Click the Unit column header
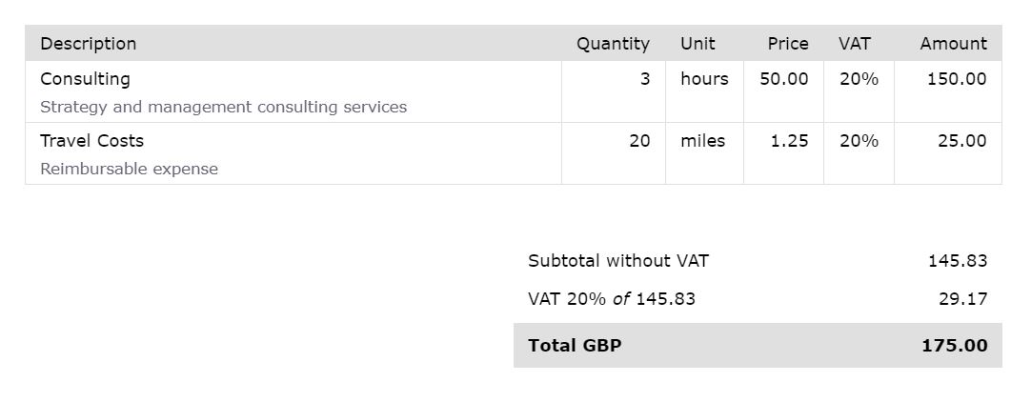 (697, 44)
